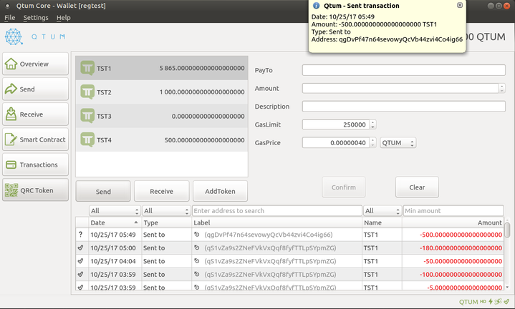
Task: Click the AddToken button
Action: point(220,191)
